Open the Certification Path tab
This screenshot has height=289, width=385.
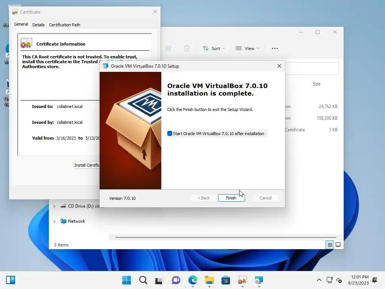65,25
